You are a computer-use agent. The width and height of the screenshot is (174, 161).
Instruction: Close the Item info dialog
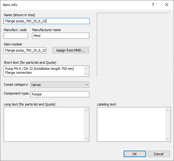(167, 5)
